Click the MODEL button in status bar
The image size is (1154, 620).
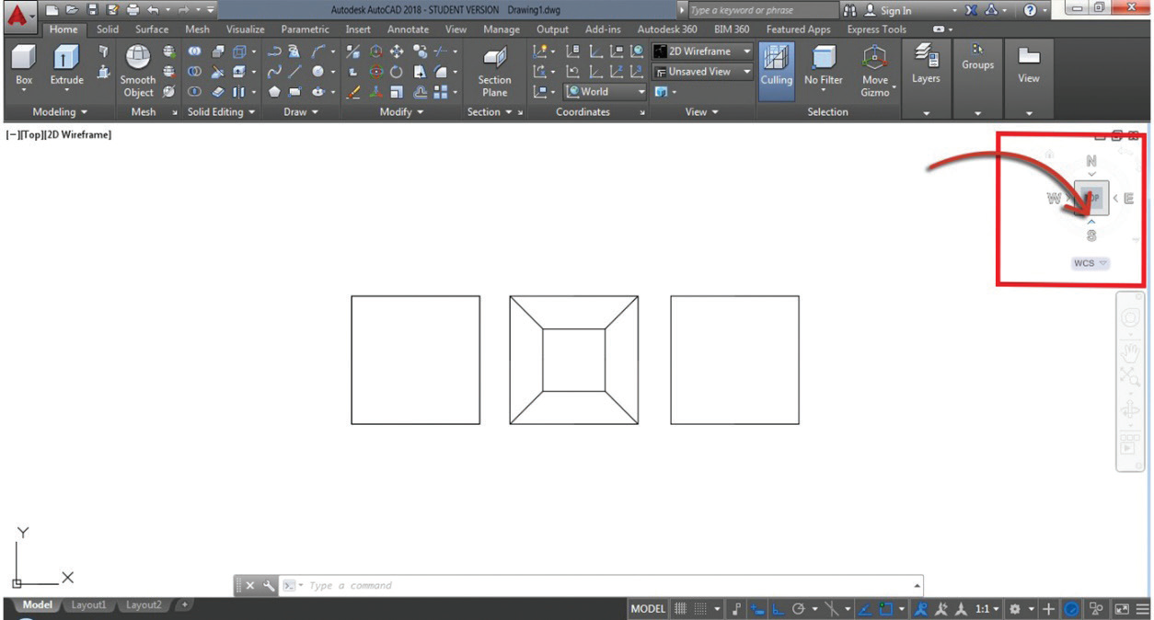point(648,609)
